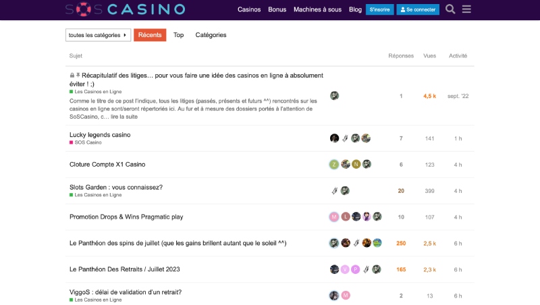Open L avatar in Promotion Drops & Wins row
The height and width of the screenshot is (305, 540).
(346, 217)
